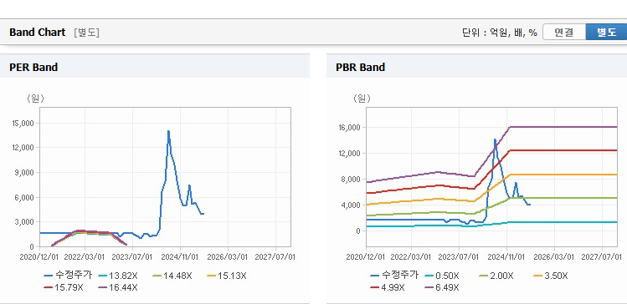Toggle 수정주가 legend in PER Band chart
Viewport: 627px width, 304px height.
68,276
